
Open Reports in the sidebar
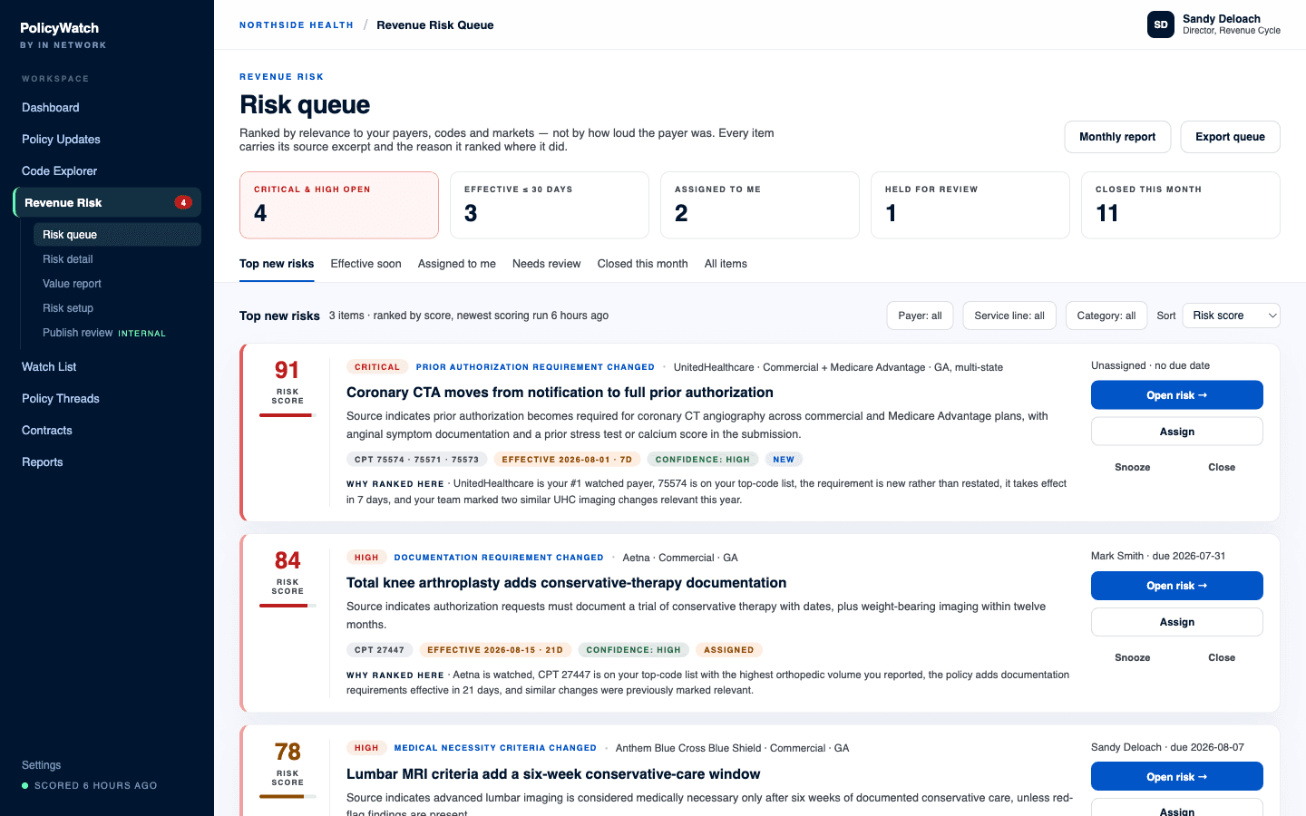(43, 461)
